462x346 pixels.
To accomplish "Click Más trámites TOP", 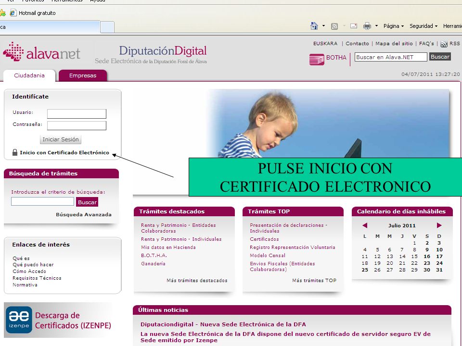I will click(314, 280).
